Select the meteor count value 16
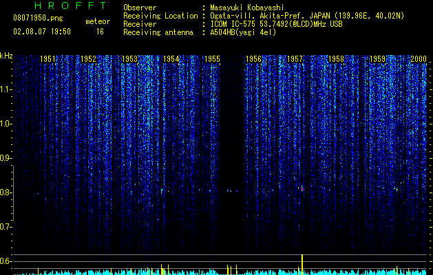433x275 pixels. tap(100, 32)
